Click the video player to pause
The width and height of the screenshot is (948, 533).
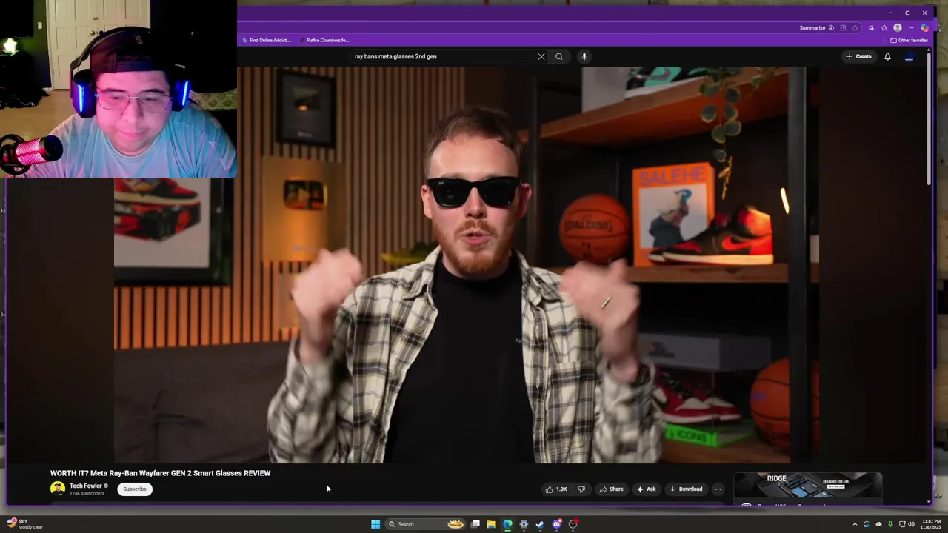click(467, 265)
